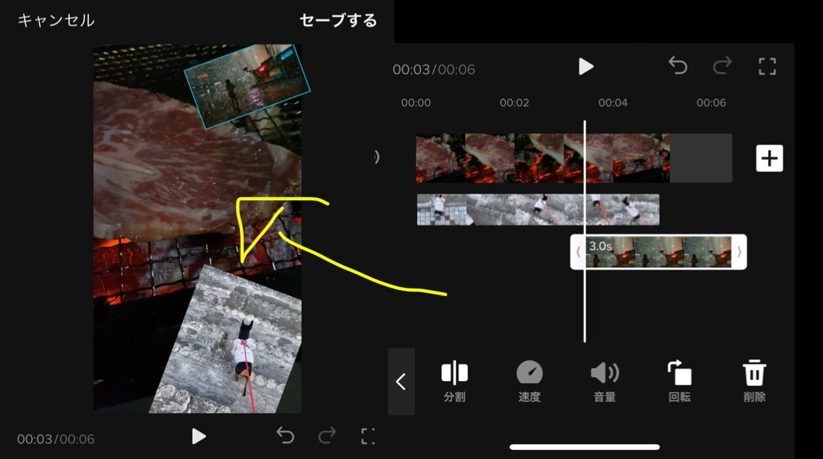This screenshot has width=823, height=459.
Task: Add new media with the plus button
Action: 769,158
